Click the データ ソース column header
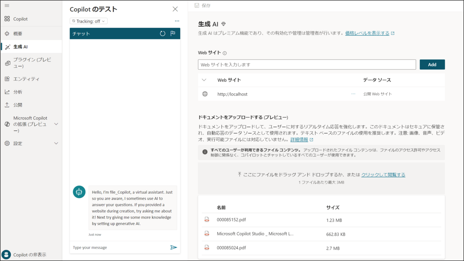Image resolution: width=464 pixels, height=261 pixels. pyautogui.click(x=377, y=80)
